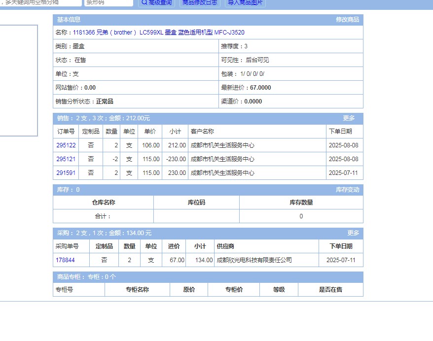Viewport: 433px width, 341px height.
Task: Open the product name link 兄弟 LC599XL 墨盒
Action: 158,33
